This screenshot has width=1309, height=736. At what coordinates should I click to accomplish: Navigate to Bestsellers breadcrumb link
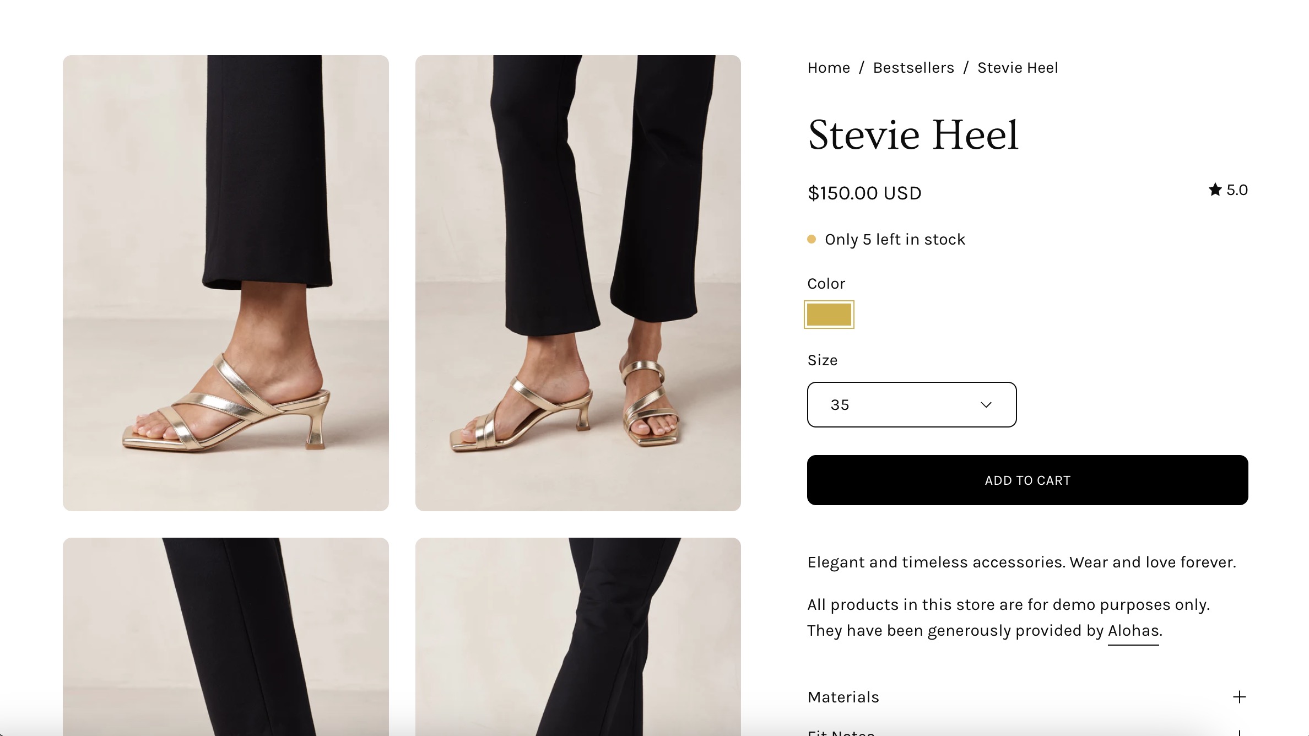pyautogui.click(x=913, y=68)
